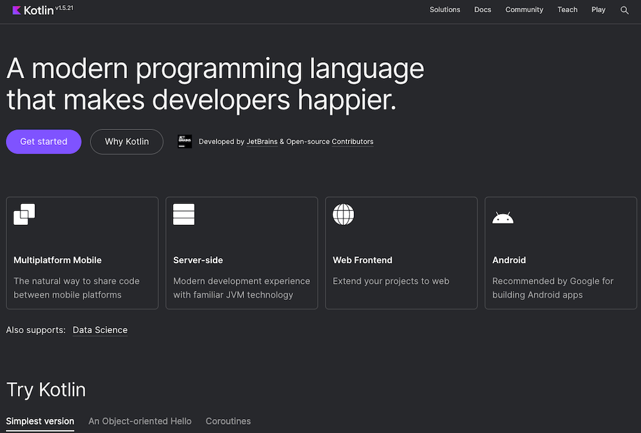Click 'The natural way to share code' text

[x=76, y=281]
